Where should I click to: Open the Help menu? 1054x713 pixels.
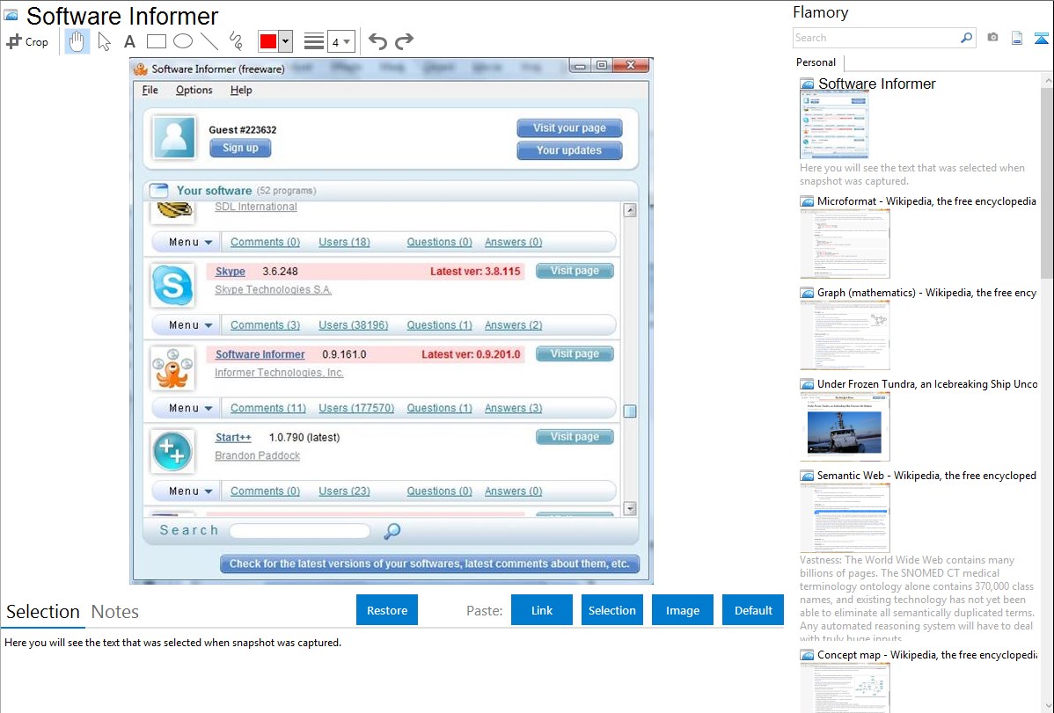pos(241,90)
